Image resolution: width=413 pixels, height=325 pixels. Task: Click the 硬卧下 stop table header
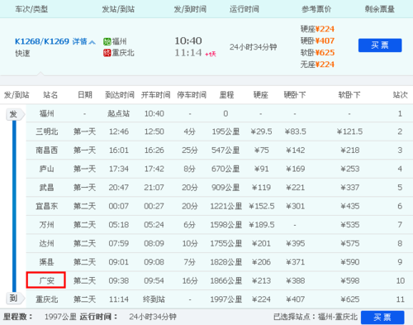point(295,95)
